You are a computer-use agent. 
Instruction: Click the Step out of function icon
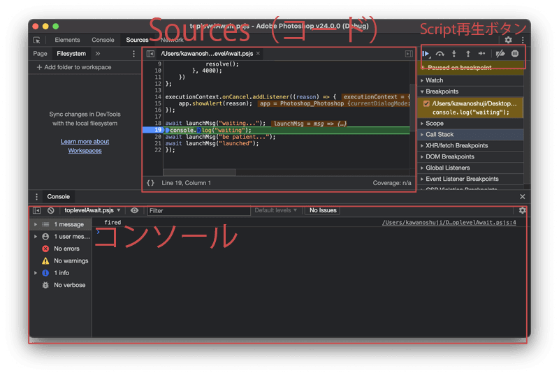click(468, 54)
